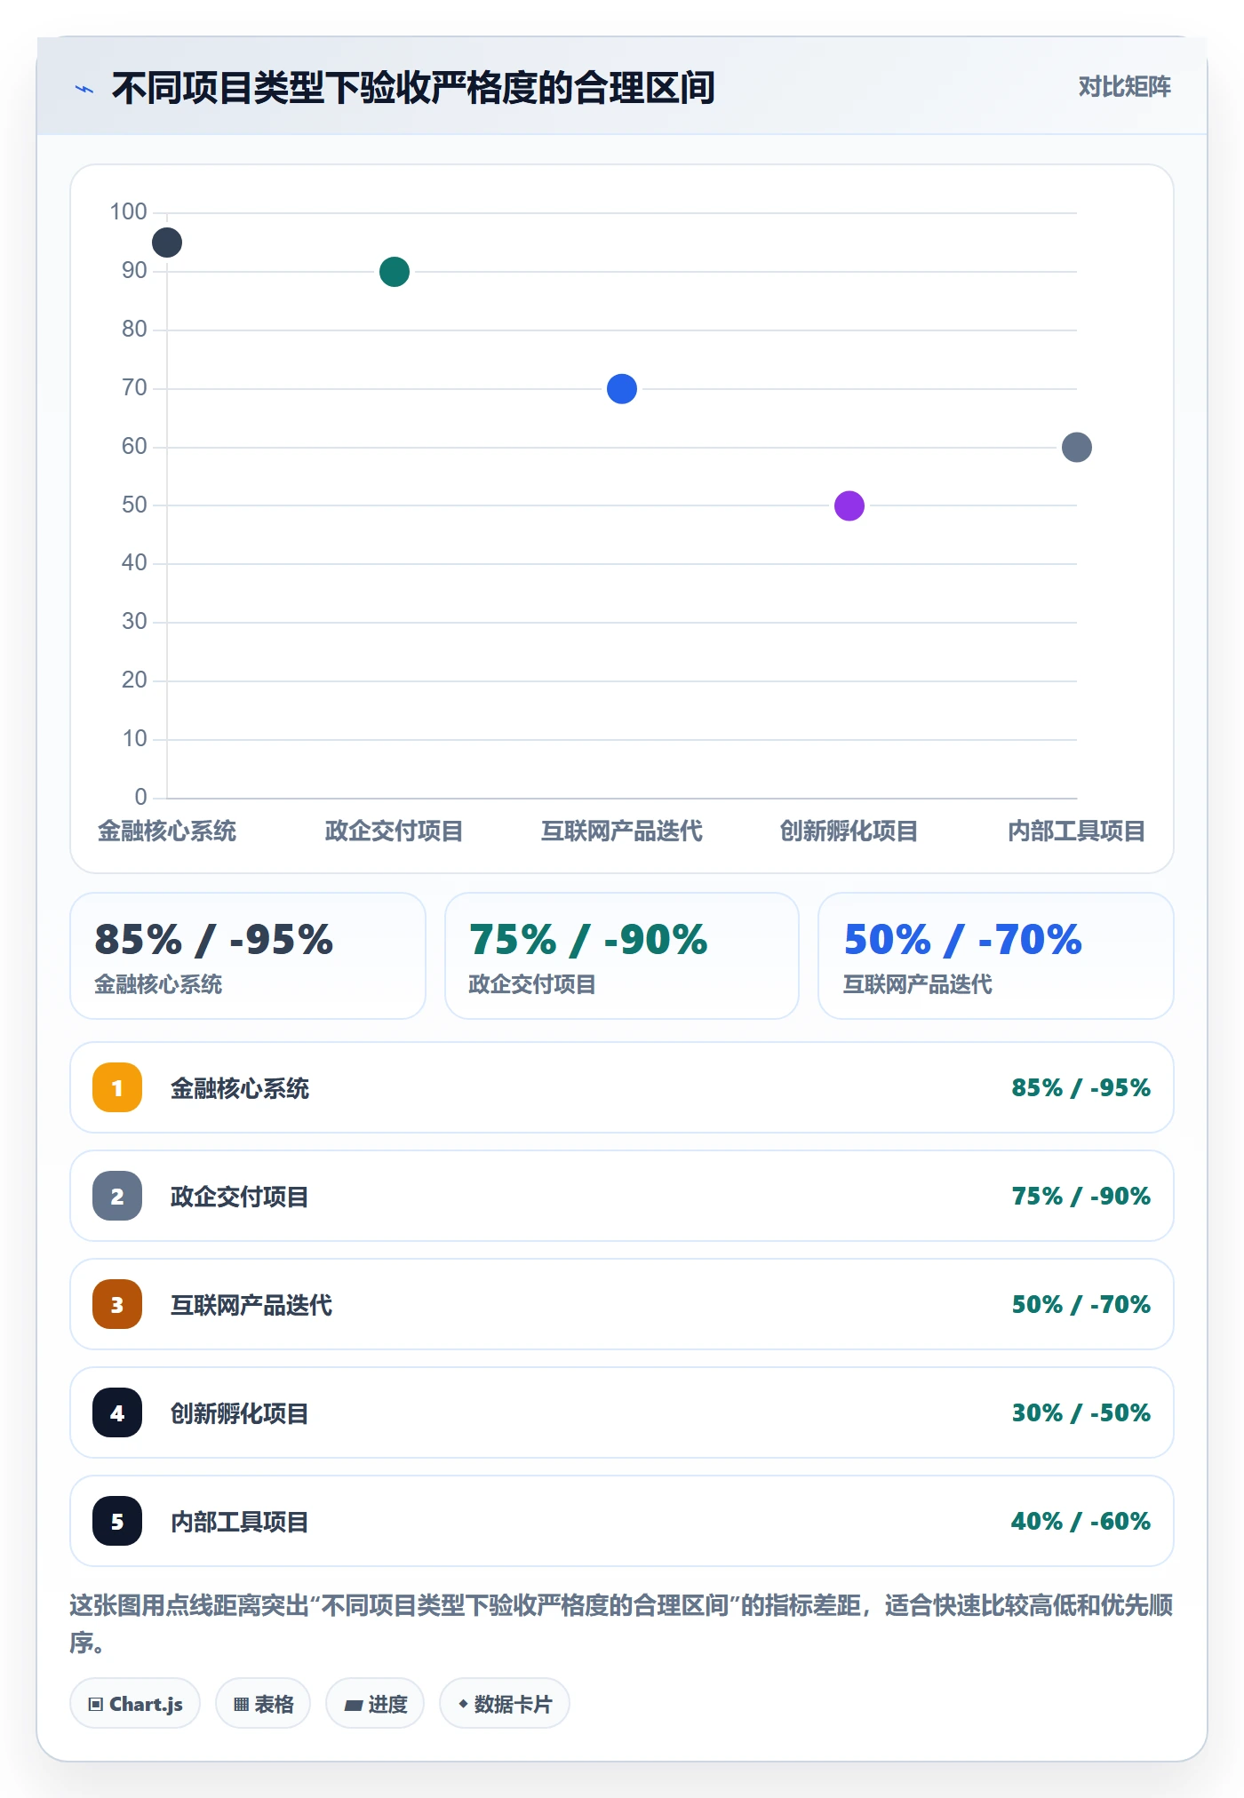This screenshot has height=1798, width=1244.
Task: Click the purple 创新孵化项目 data point
Action: [849, 506]
